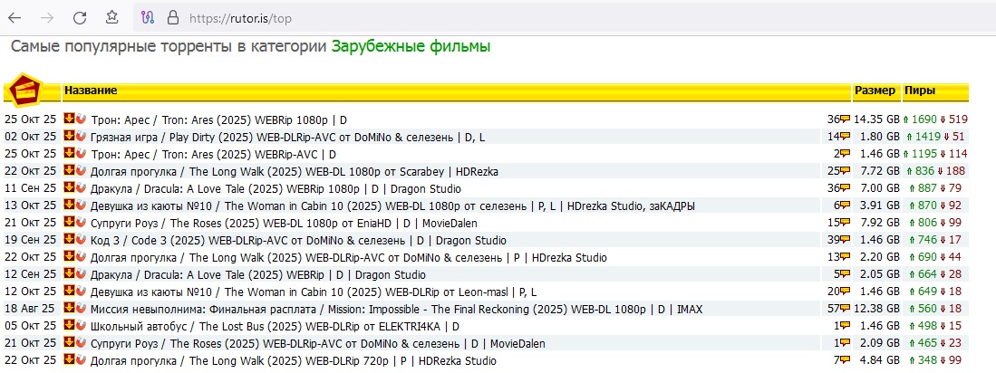
Task: Download torrent for Mission: Impossible Final Reckoning
Action: (x=69, y=308)
